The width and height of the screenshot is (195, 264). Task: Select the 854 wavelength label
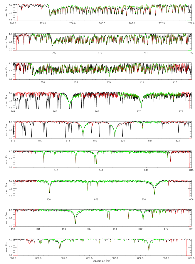(x=144, y=199)
